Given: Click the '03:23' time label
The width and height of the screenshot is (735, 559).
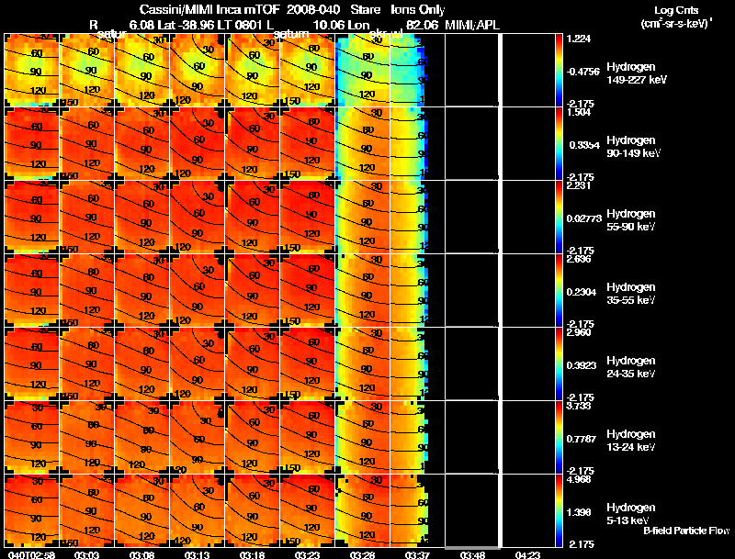Looking at the screenshot, I should pos(307,554).
